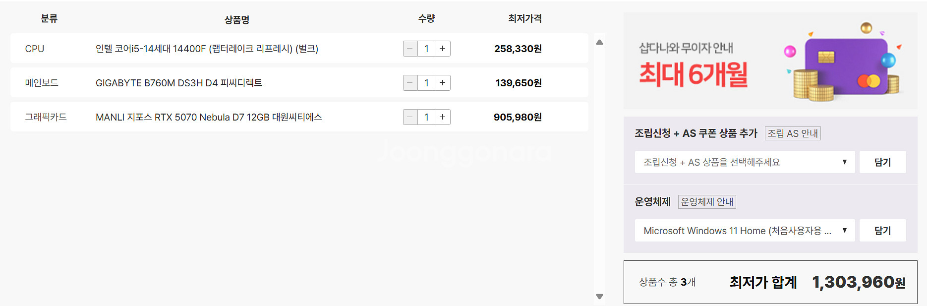
Task: Open GIGABYTE B760M DS3H D4 product link
Action: 179,83
